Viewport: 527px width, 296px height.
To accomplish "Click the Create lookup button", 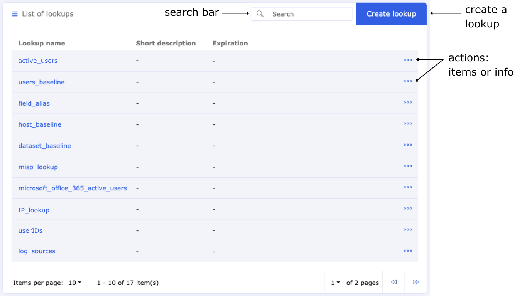I will 391,14.
